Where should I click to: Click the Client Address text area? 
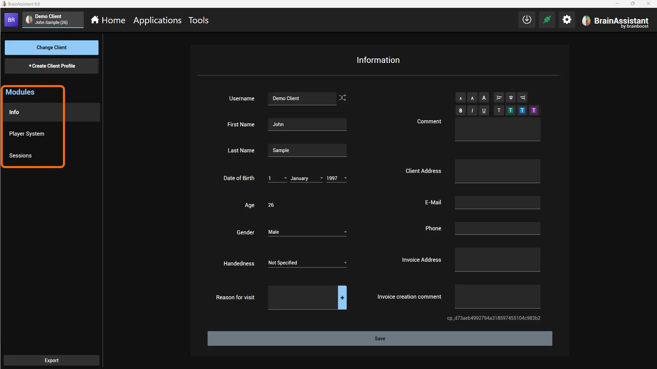tap(498, 171)
